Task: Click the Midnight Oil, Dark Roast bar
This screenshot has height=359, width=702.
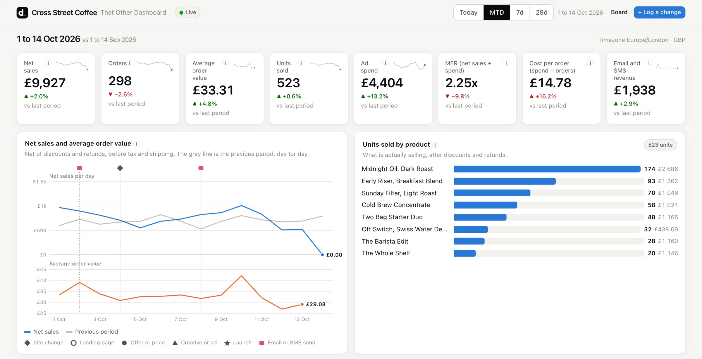Action: coord(547,169)
